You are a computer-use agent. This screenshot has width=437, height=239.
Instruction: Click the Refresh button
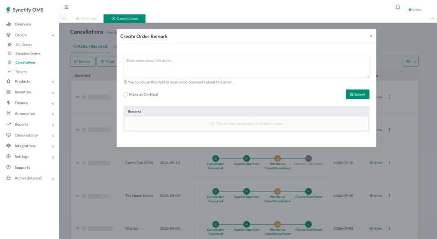coord(83,61)
